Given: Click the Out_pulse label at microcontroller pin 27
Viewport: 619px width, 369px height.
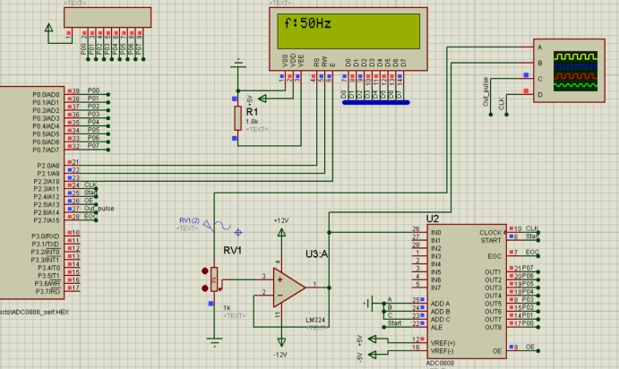Looking at the screenshot, I should point(99,209).
